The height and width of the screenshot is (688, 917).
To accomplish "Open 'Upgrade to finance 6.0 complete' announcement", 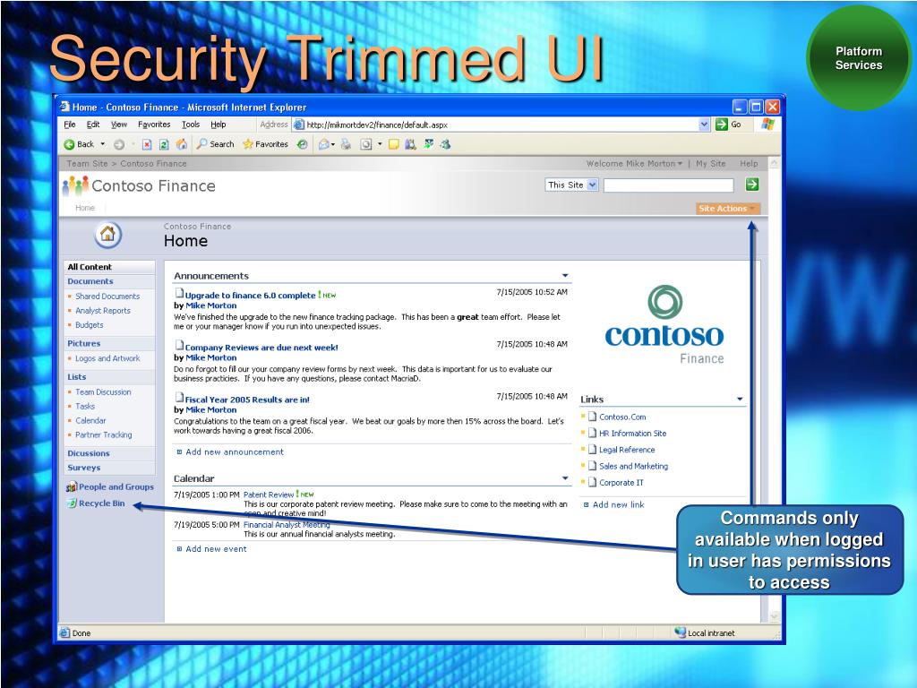I will [251, 296].
